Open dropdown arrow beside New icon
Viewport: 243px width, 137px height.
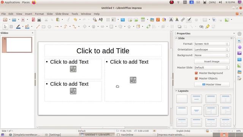[x=9, y=20]
